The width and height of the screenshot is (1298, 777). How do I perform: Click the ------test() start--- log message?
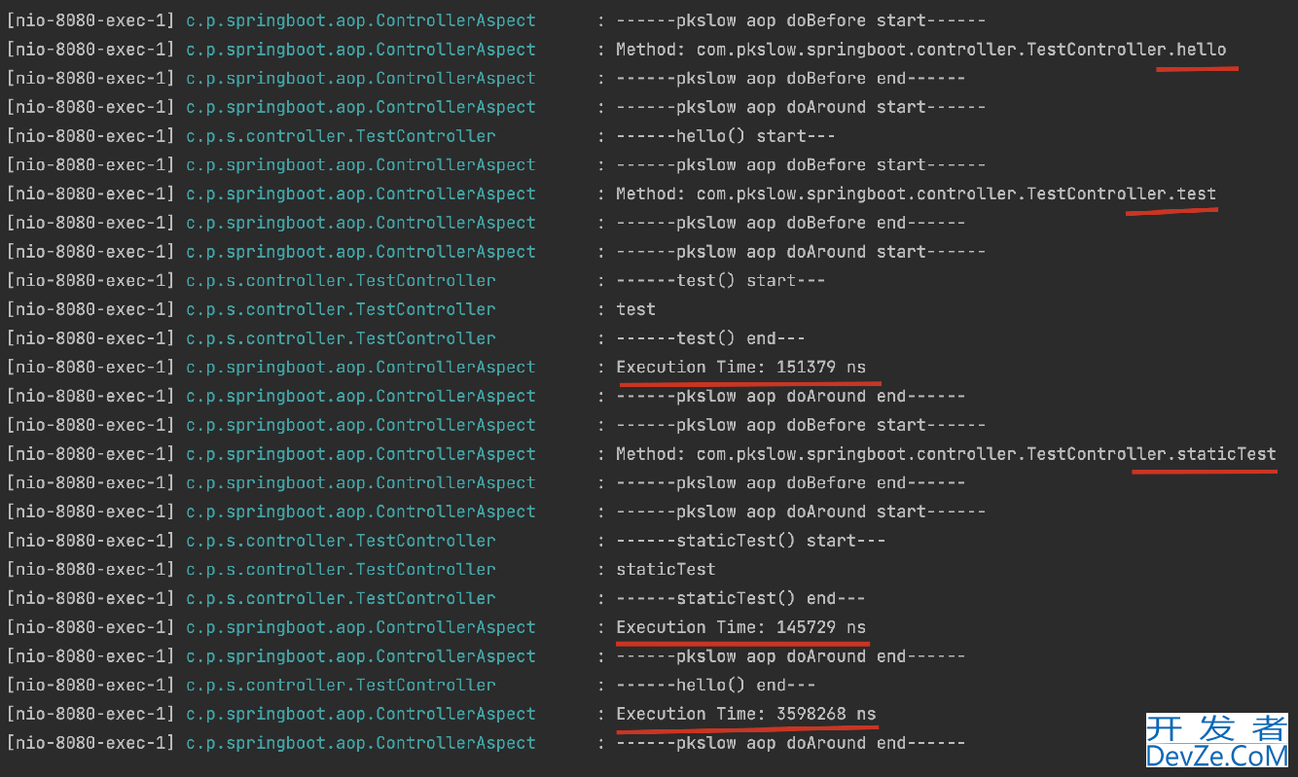point(720,281)
